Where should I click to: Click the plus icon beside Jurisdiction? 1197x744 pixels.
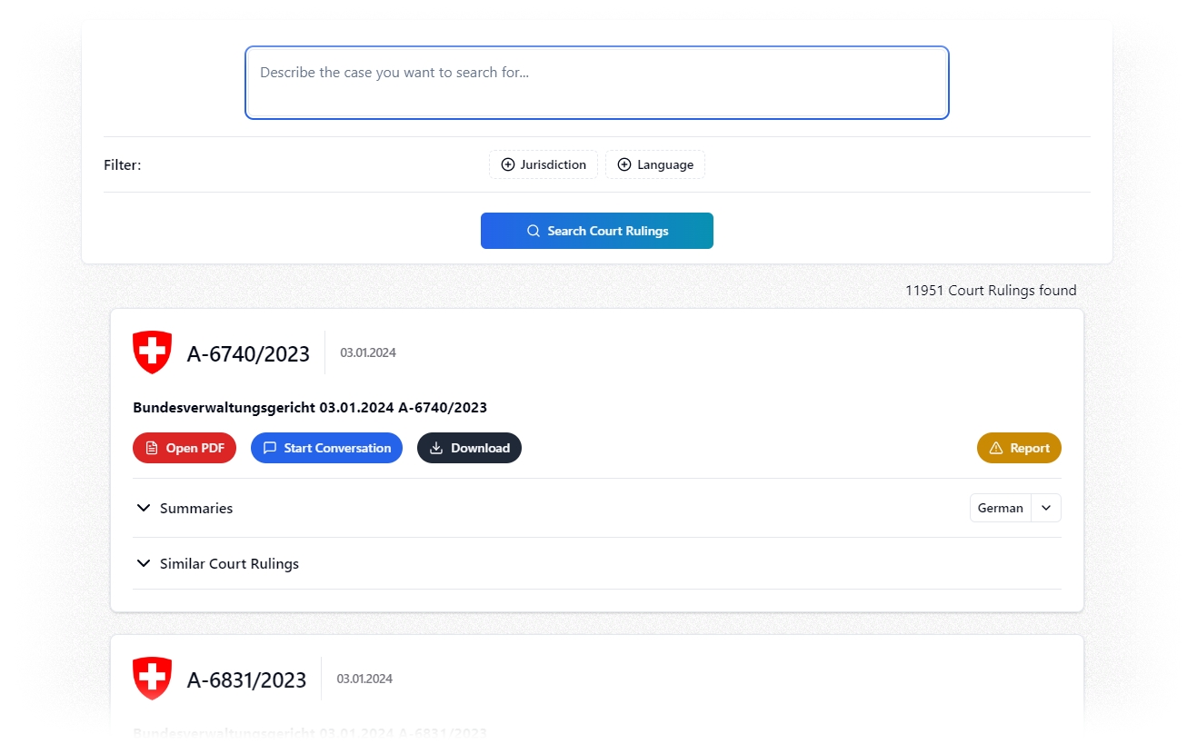(x=508, y=164)
